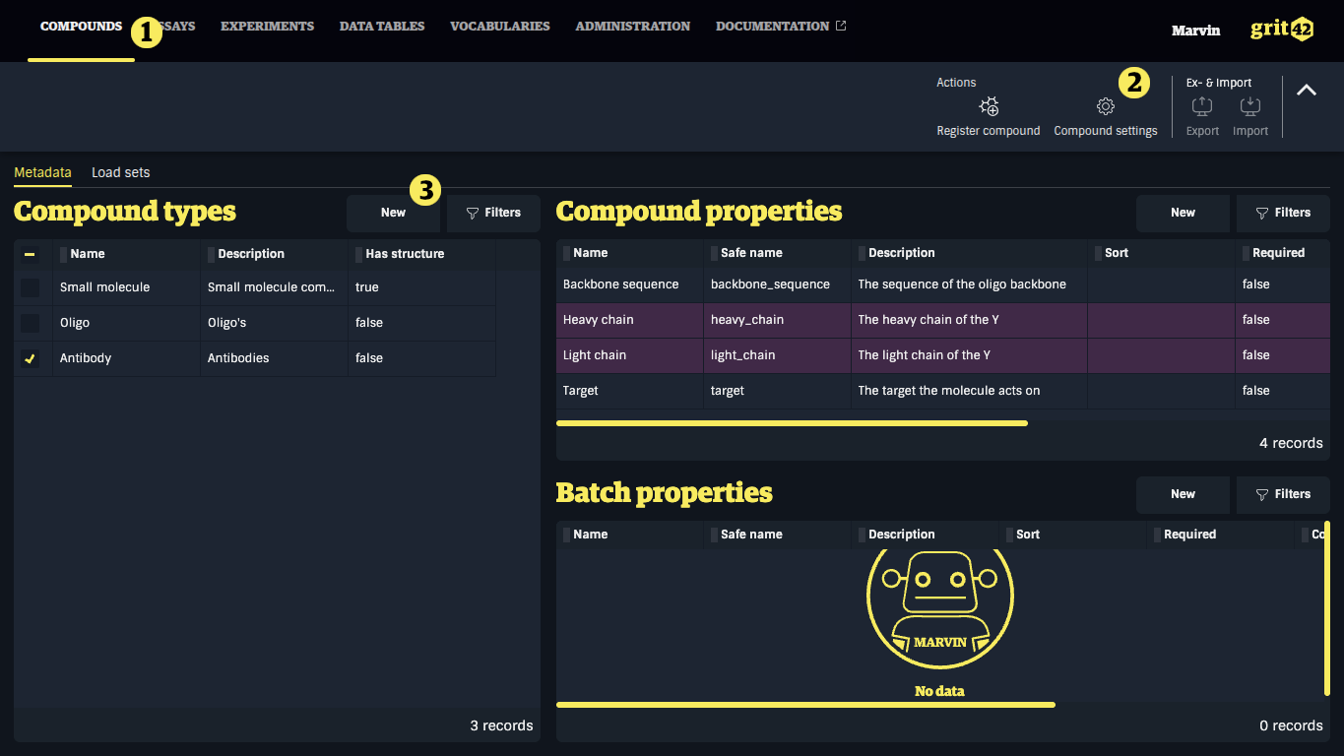The image size is (1344, 756).
Task: Click New in Compound types panel
Action: click(393, 213)
